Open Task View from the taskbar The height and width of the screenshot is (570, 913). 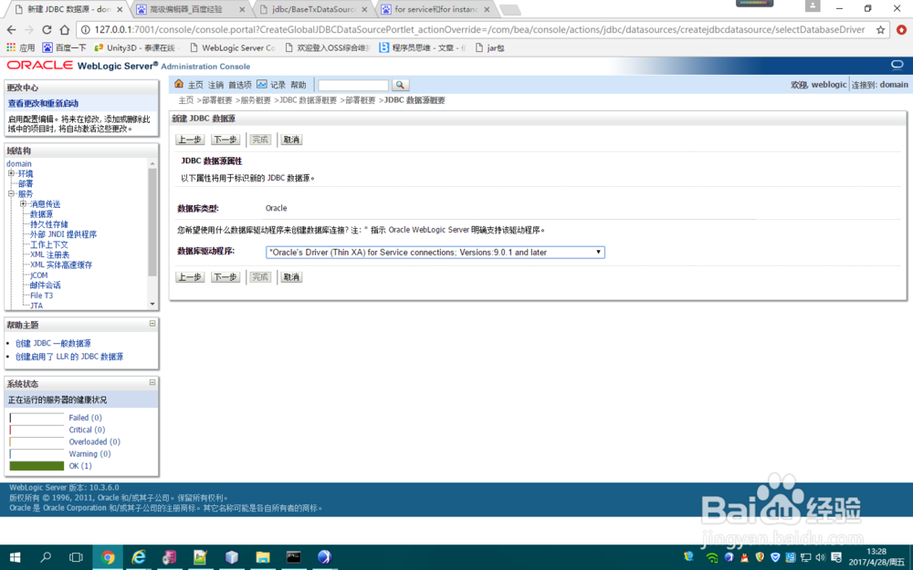coord(76,557)
